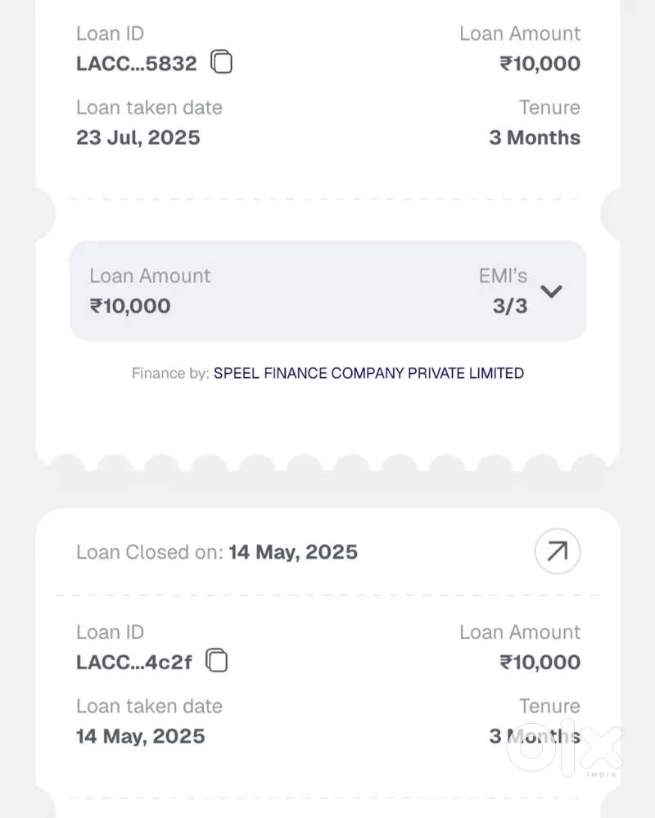Select the LACC...4c2f loan ID text
655x818 pixels.
coord(134,662)
